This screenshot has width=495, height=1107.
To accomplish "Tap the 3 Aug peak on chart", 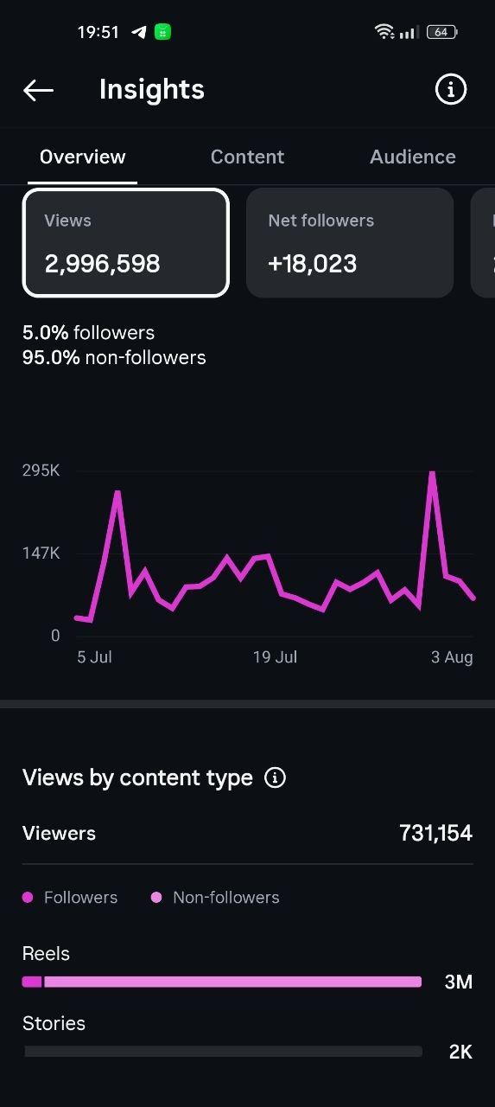I will 431,474.
